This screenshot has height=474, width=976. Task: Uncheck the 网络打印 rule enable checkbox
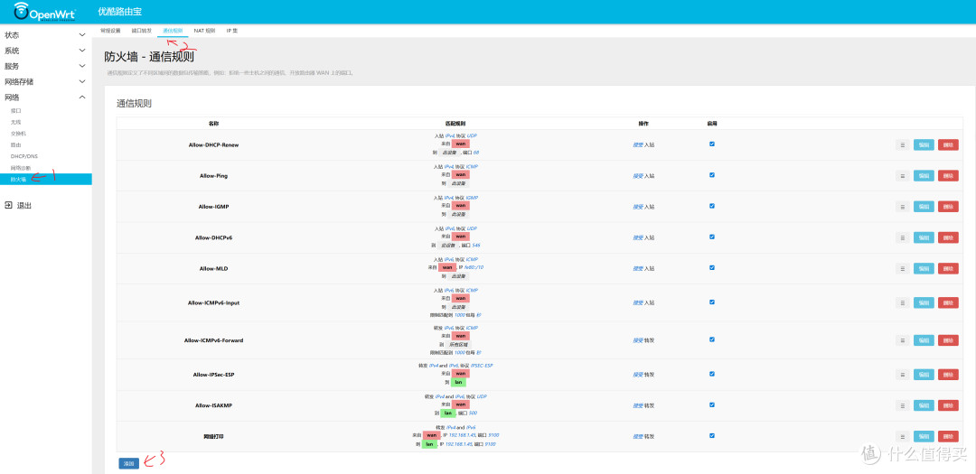pos(712,435)
